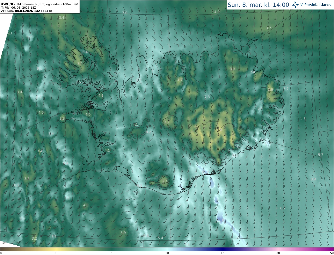Click the Veðurstofa Íslands logo icon
Image resolution: width=334 pixels, height=255 pixels.
[x=295, y=5]
